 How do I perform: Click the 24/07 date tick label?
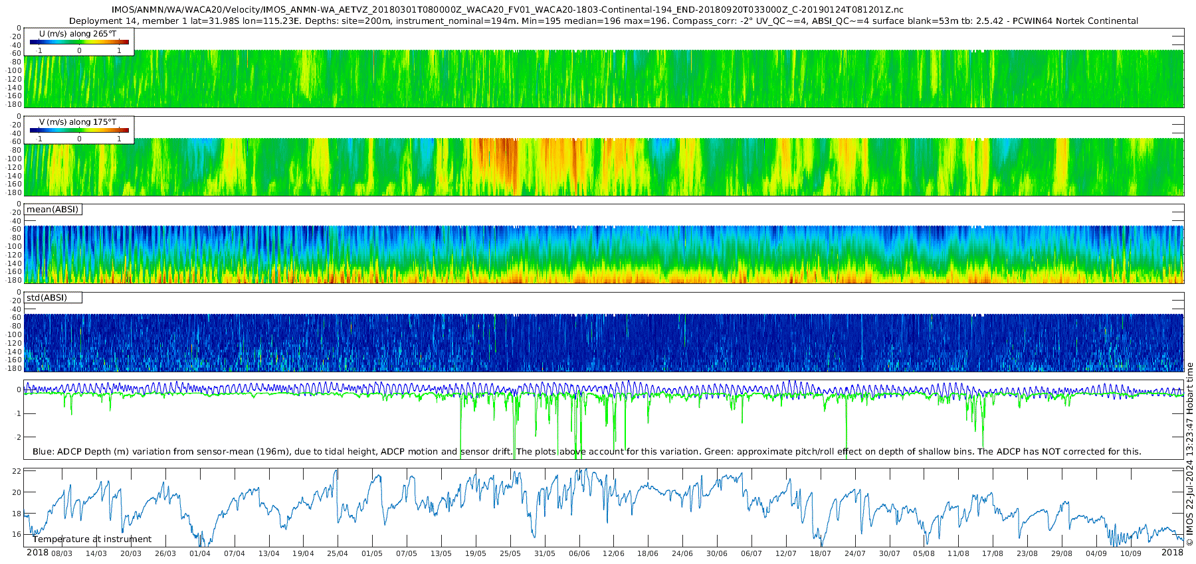click(855, 553)
